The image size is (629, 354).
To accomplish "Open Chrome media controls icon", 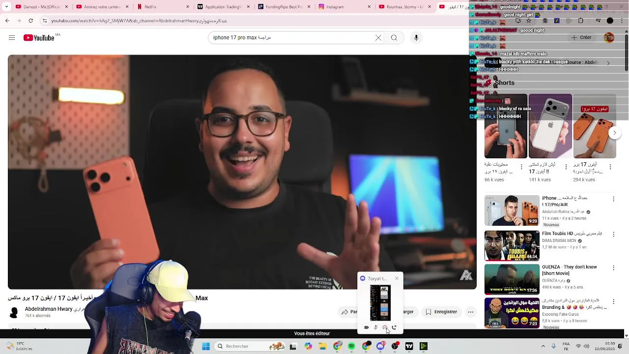I will pos(598,21).
